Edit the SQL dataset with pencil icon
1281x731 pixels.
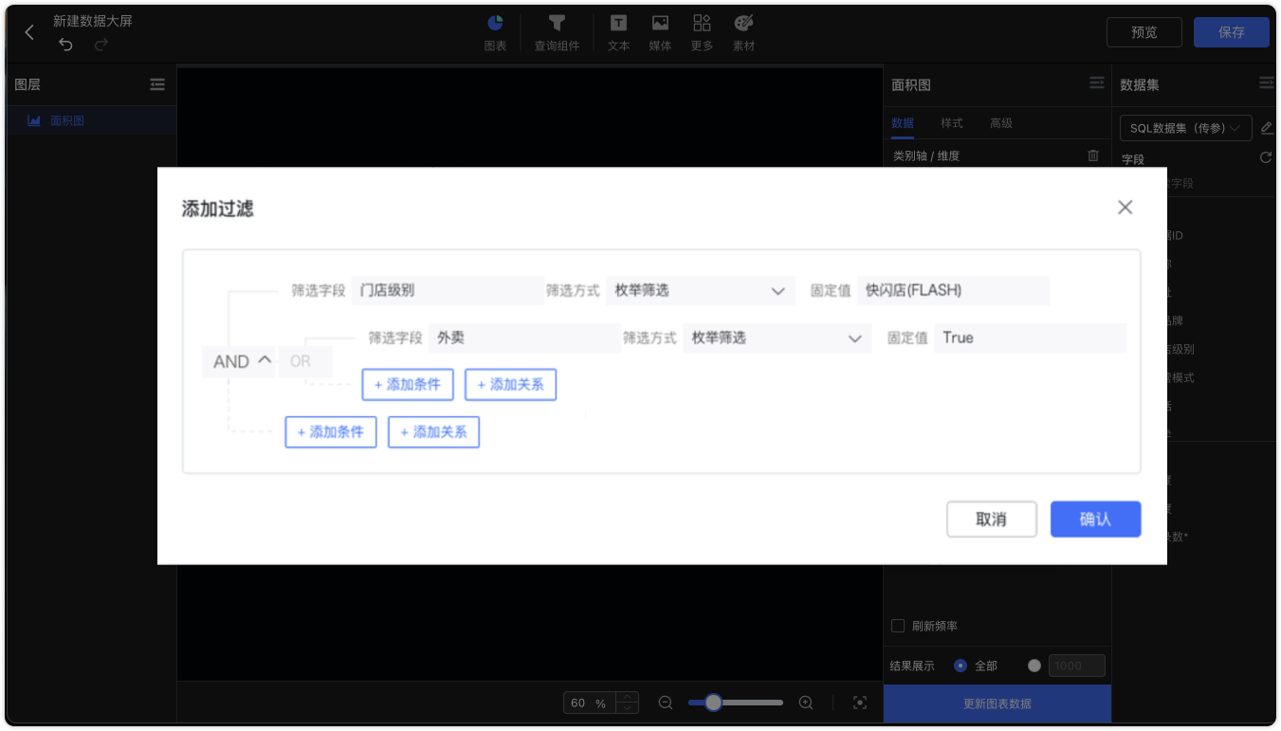pos(1267,127)
